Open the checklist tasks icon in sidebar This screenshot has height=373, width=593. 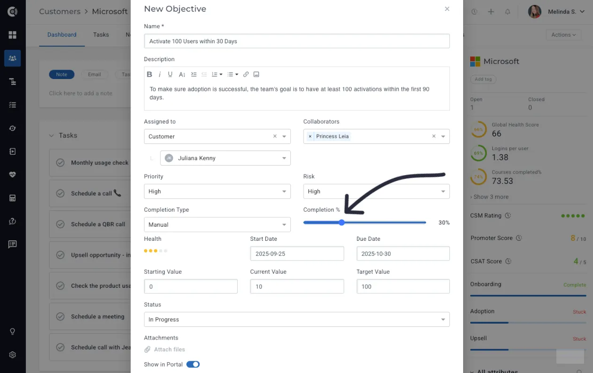[x=13, y=105]
